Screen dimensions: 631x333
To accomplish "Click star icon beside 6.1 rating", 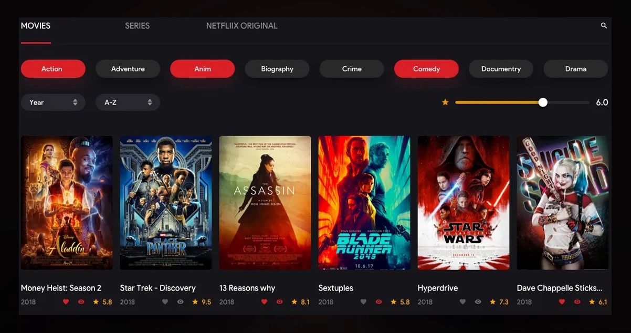I will click(592, 302).
